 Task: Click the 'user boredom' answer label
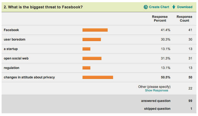(15, 39)
